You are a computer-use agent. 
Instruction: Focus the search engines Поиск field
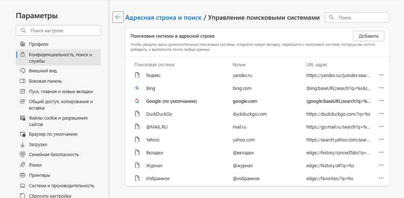click(x=357, y=18)
